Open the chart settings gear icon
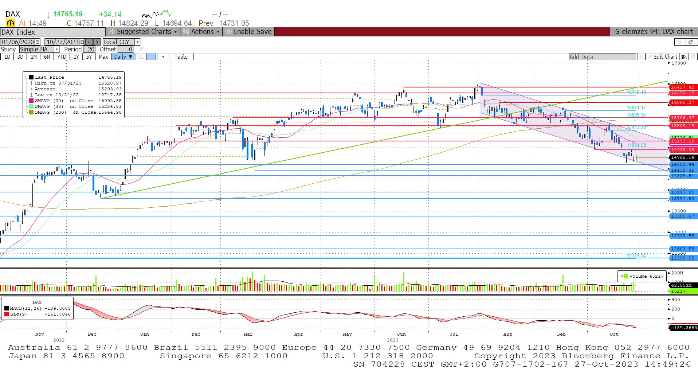The width and height of the screenshot is (698, 383). tap(693, 57)
